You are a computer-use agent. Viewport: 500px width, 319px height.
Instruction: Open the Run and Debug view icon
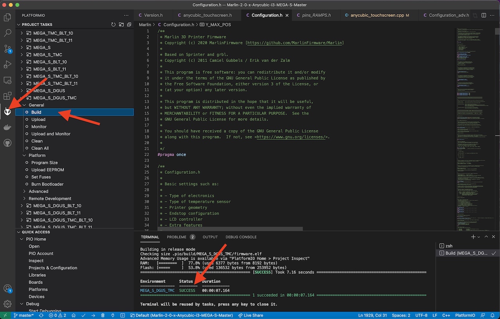7,64
